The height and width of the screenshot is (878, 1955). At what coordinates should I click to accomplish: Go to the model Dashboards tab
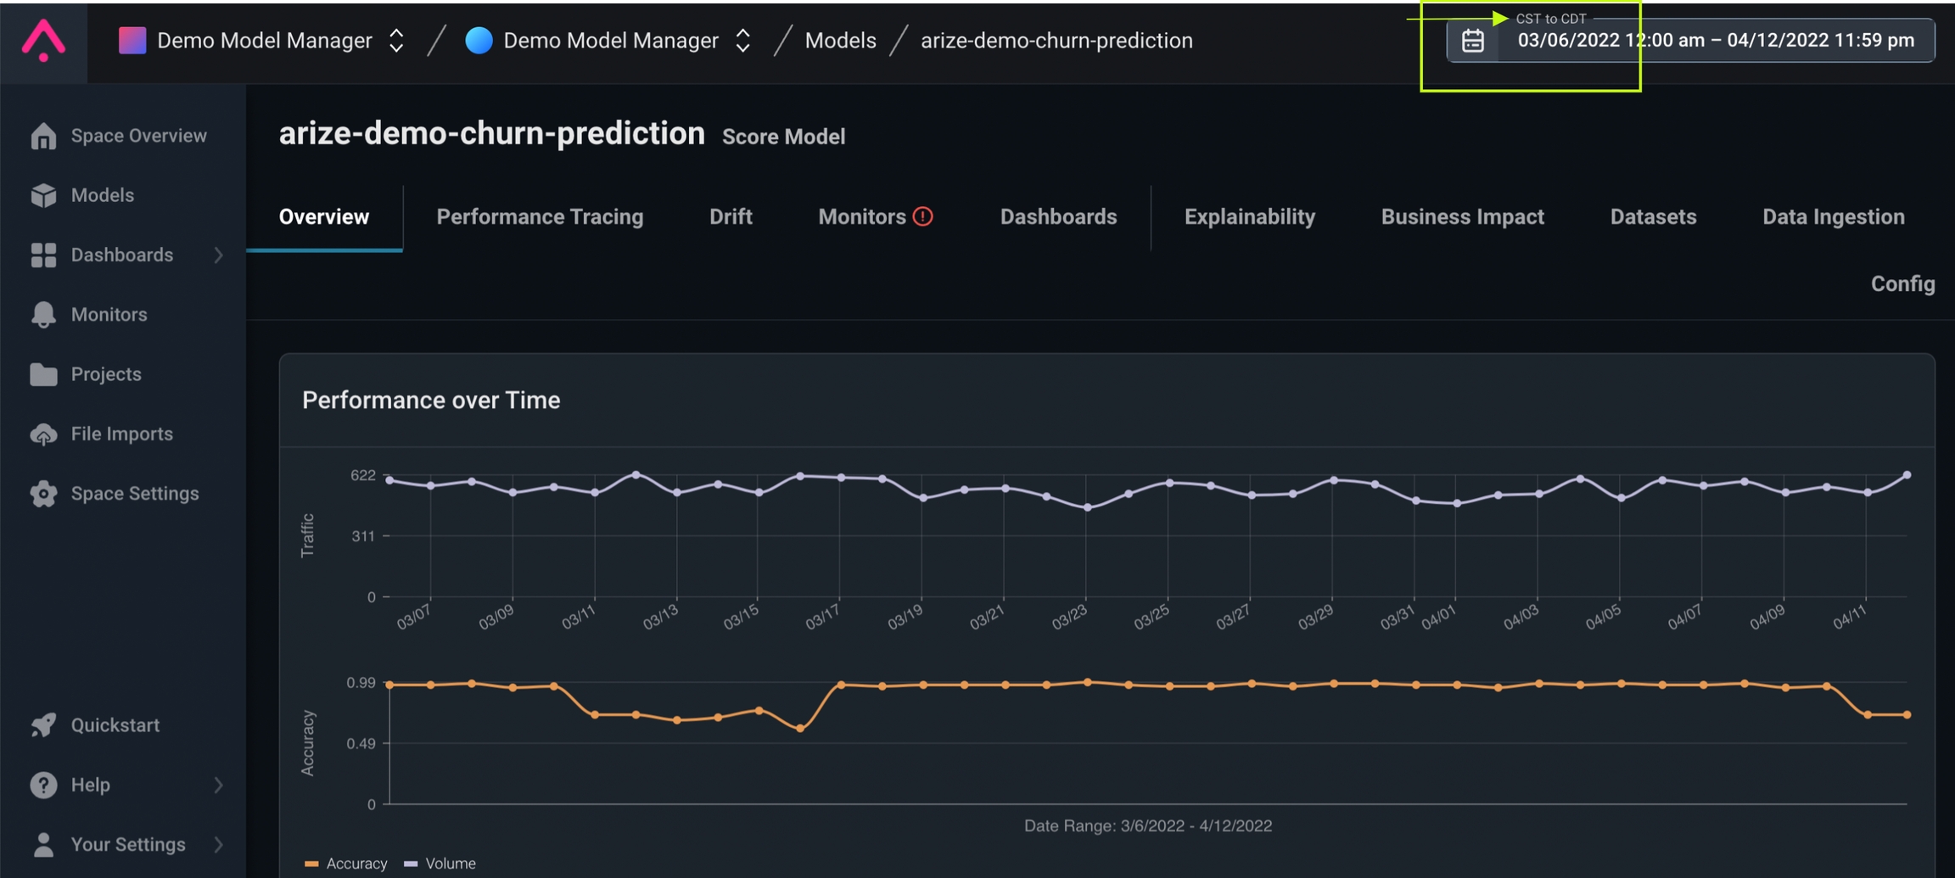1058,216
